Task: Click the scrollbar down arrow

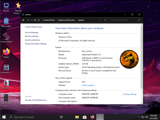Action: [141, 103]
